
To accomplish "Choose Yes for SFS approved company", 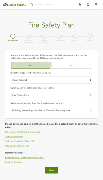I will [x=31, y=65].
